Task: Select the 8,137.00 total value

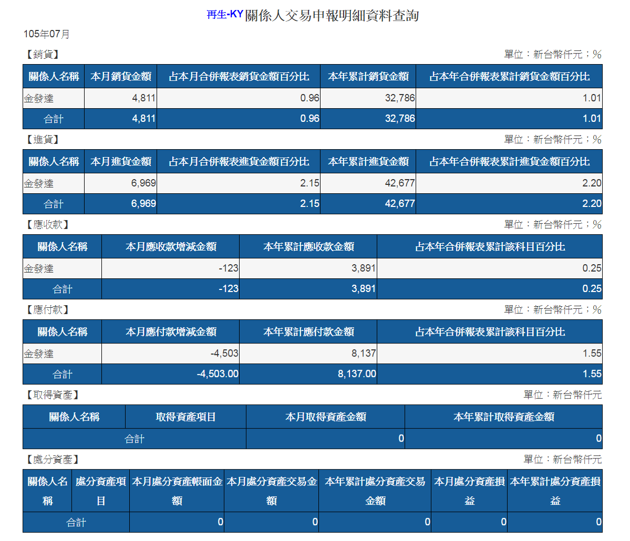Action: click(x=357, y=374)
